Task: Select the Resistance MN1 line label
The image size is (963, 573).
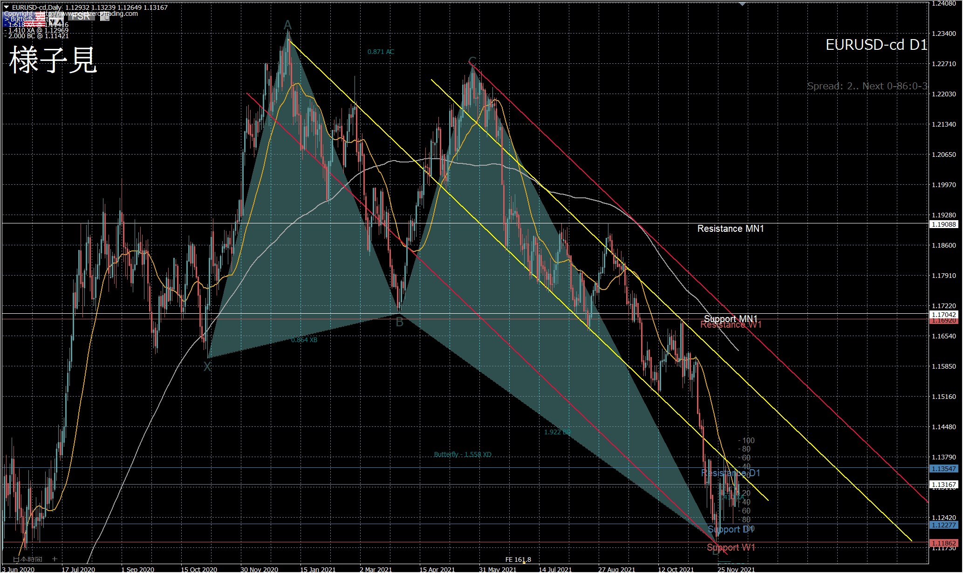Action: click(x=730, y=229)
